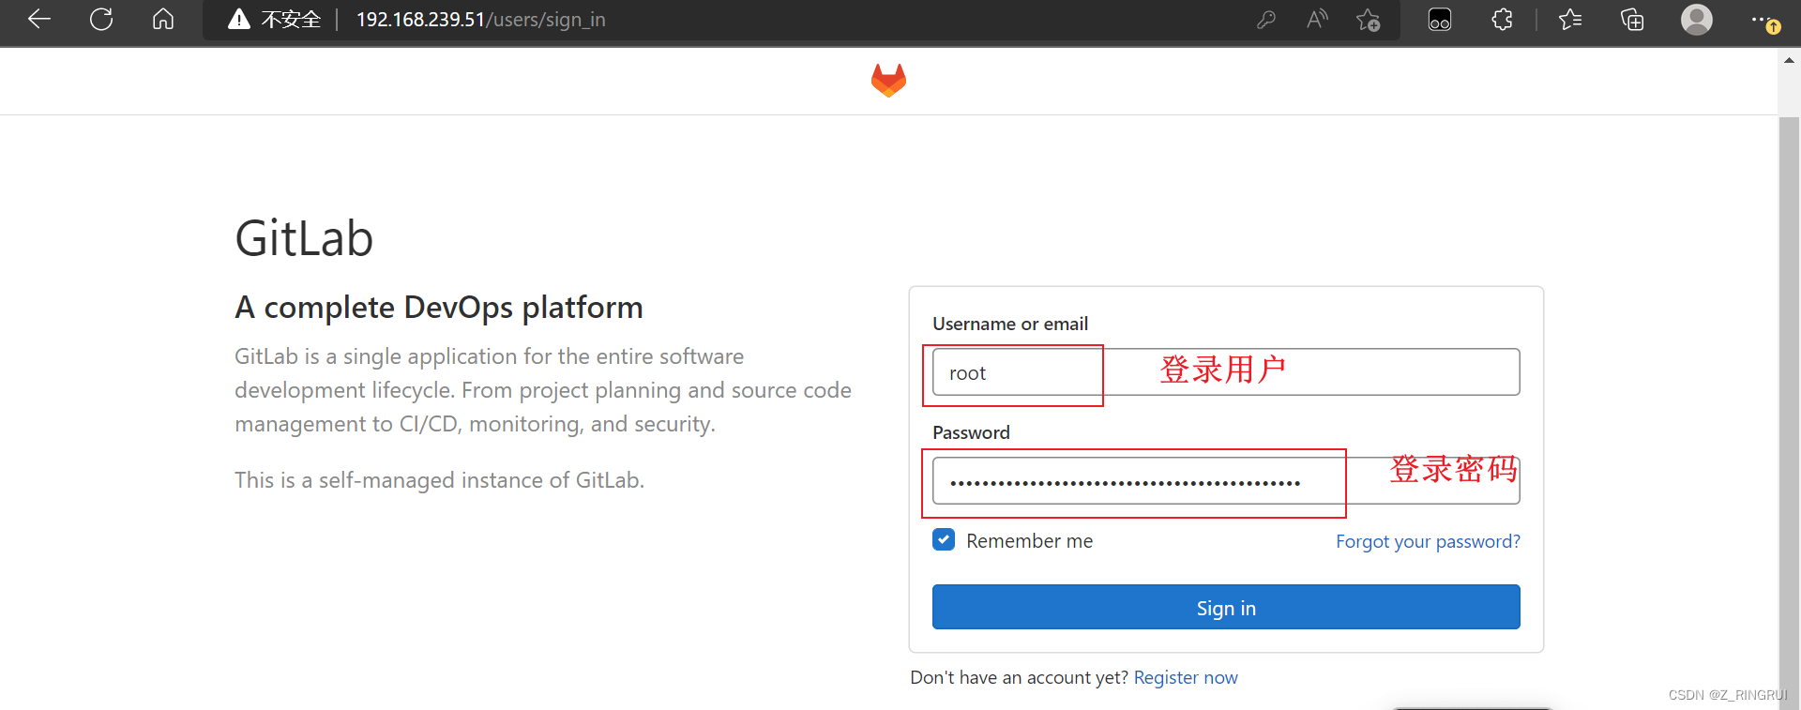Screen dimensions: 1801x710
Task: Open the Favorites list icon
Action: 1570,19
